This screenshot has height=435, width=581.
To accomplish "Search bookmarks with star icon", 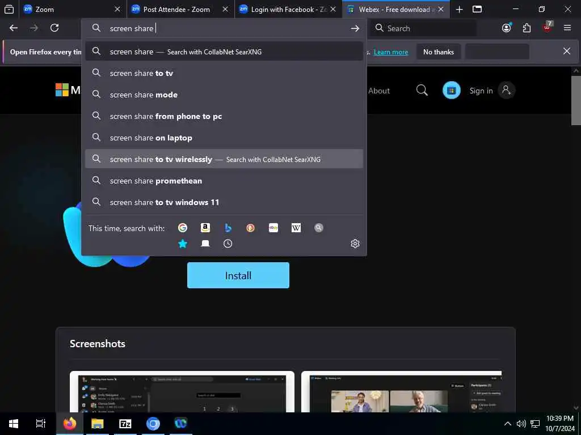I will point(182,244).
